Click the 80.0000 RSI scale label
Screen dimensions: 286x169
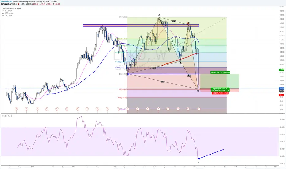(x=282, y=120)
